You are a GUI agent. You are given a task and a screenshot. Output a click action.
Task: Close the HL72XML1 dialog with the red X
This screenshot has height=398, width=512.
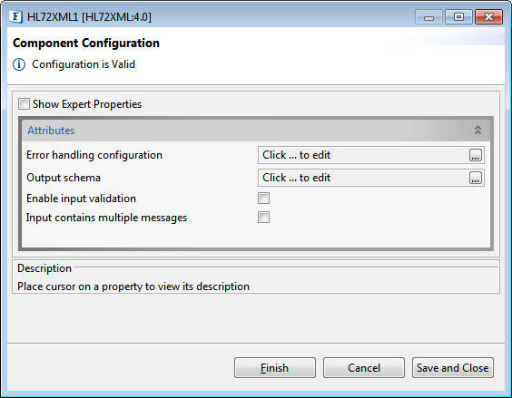[488, 17]
